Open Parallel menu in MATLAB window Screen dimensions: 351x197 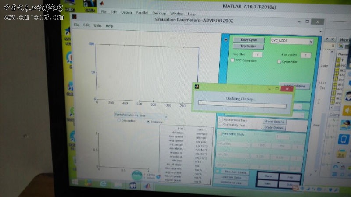pos(142,13)
